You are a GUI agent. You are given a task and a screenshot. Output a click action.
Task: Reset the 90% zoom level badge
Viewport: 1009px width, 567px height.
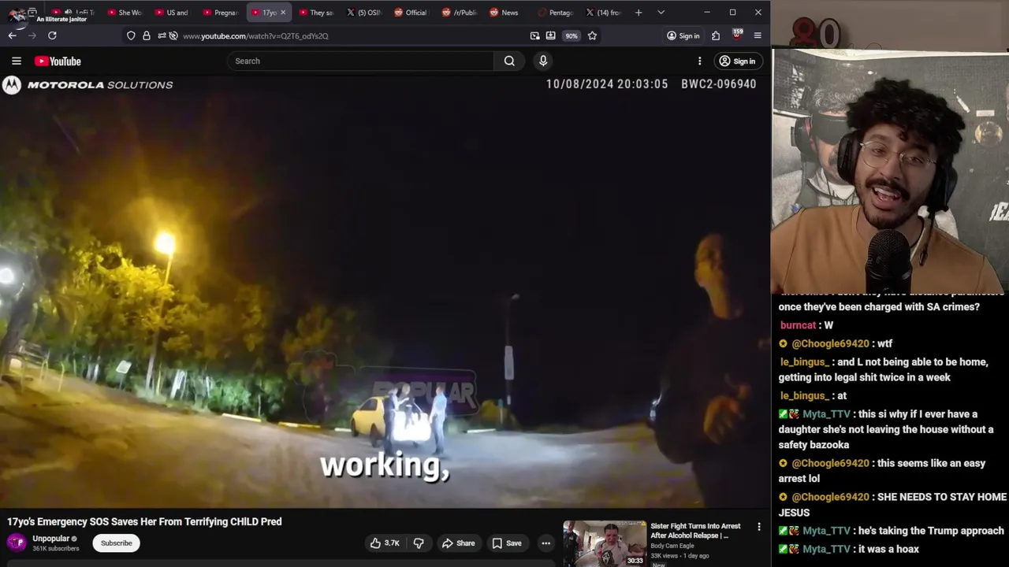pos(571,35)
